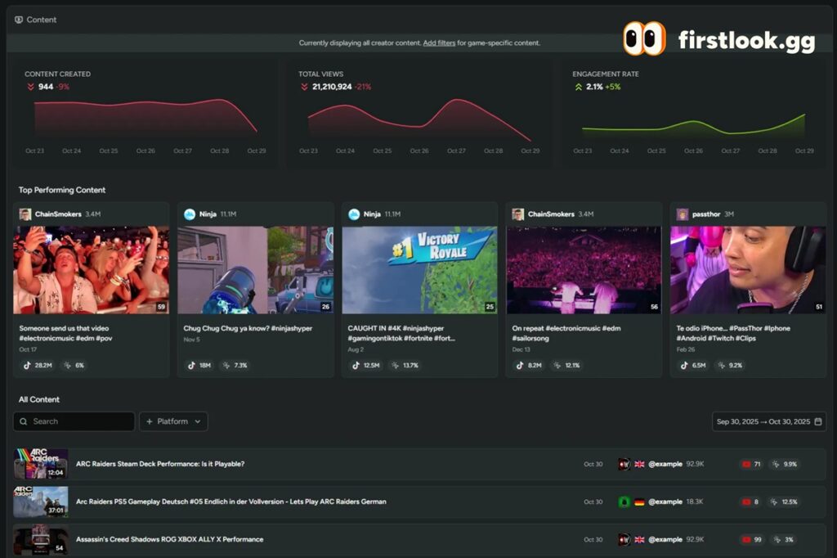The width and height of the screenshot is (837, 558).
Task: Click the Content Created down-trend arrow icon
Action: pyautogui.click(x=30, y=87)
